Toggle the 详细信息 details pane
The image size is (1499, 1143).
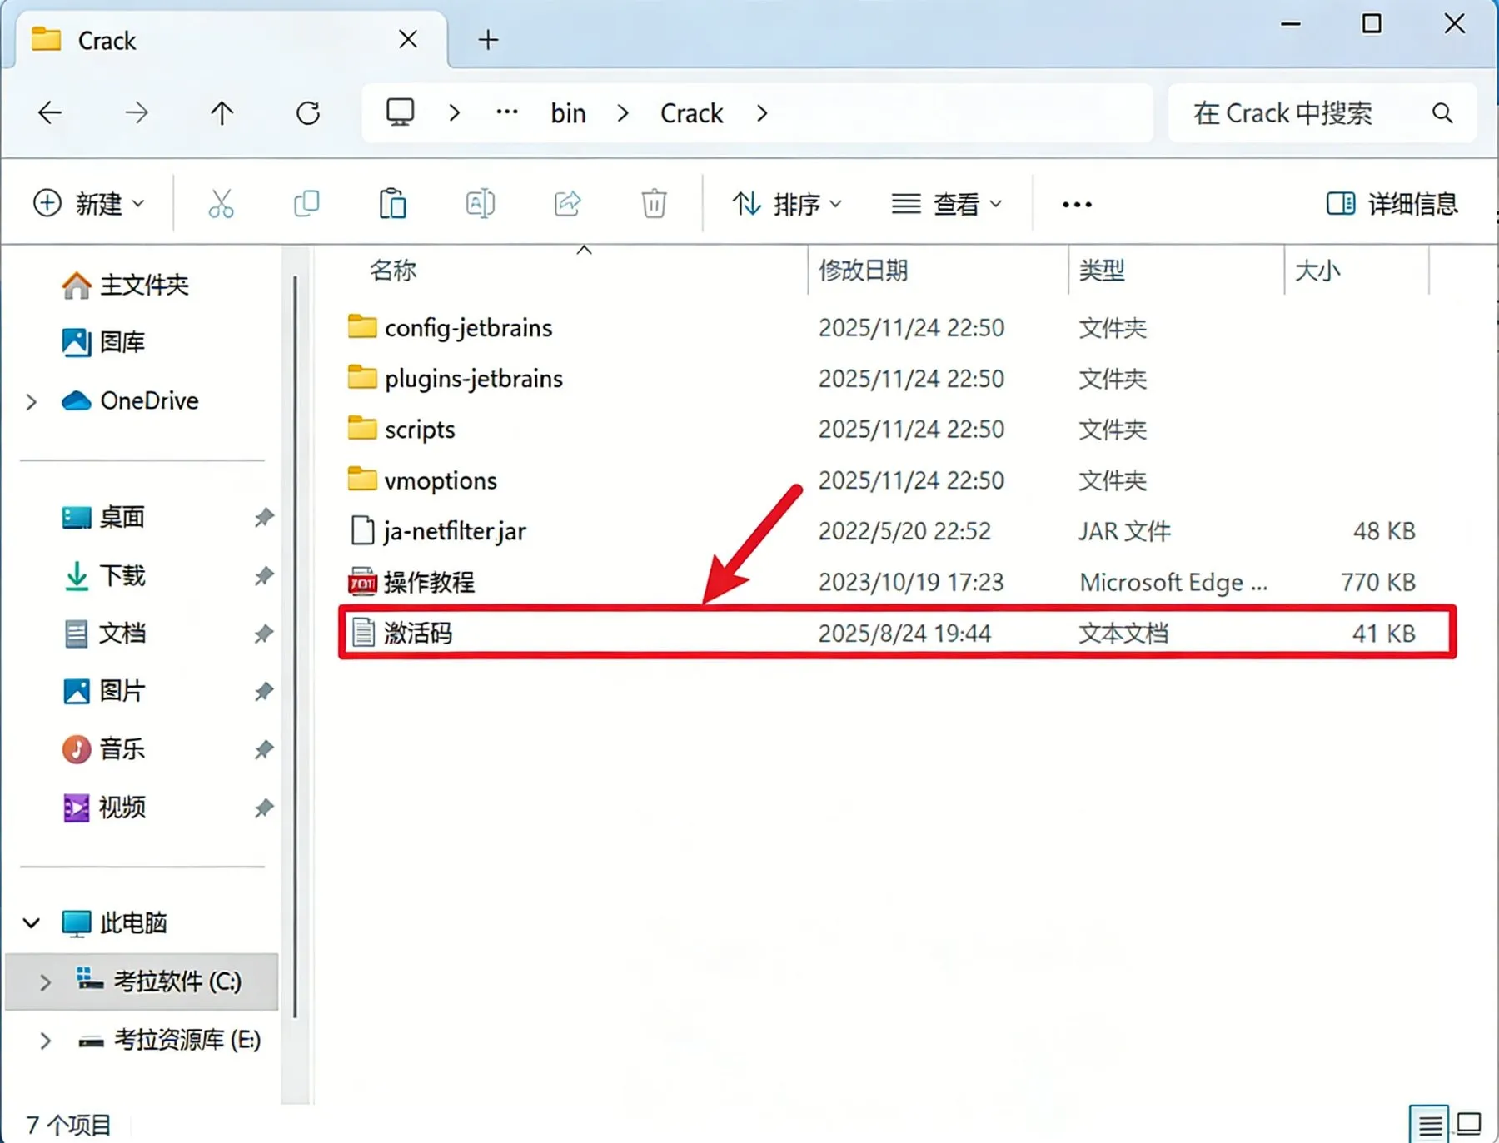coord(1392,204)
